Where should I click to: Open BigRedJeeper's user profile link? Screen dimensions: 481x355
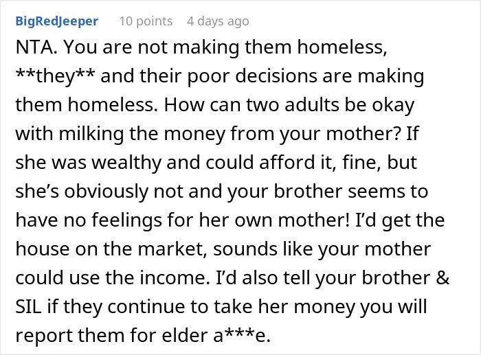click(x=57, y=21)
